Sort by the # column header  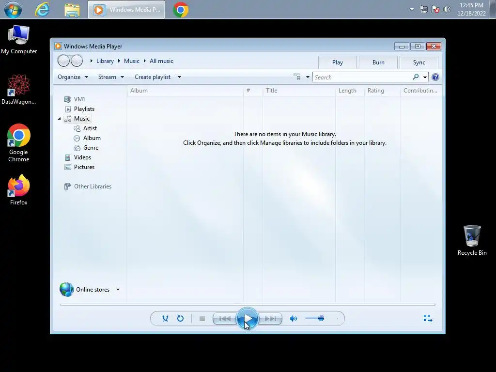(253, 91)
